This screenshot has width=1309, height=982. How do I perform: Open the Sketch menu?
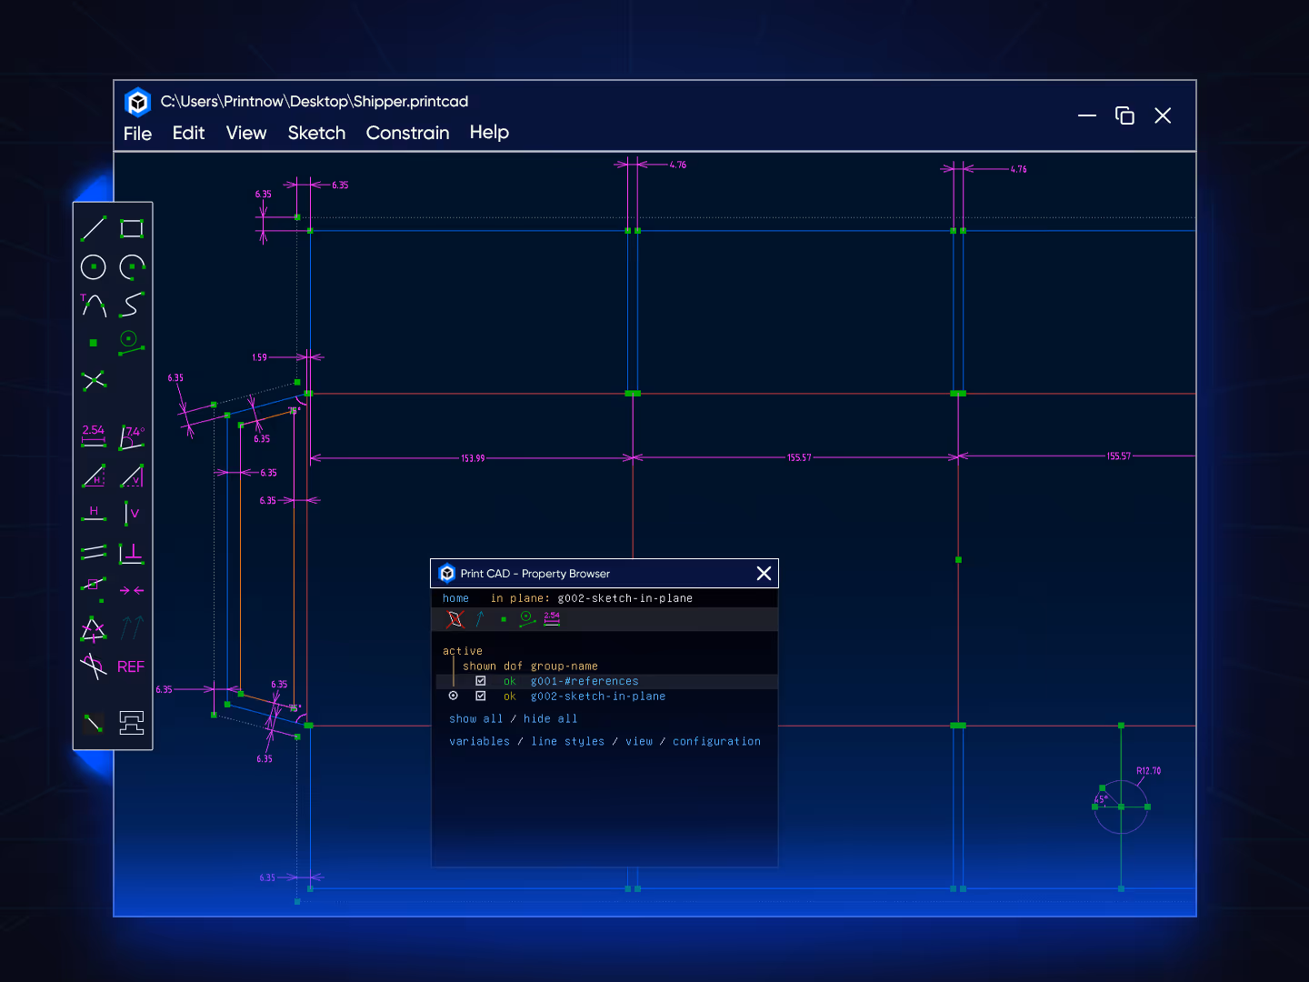316,133
